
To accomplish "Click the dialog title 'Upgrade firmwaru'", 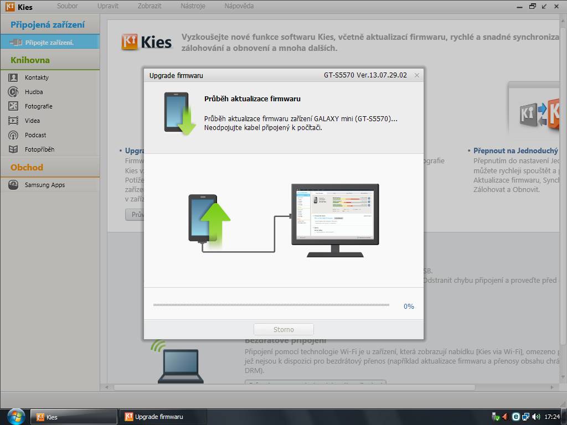I will coord(176,75).
